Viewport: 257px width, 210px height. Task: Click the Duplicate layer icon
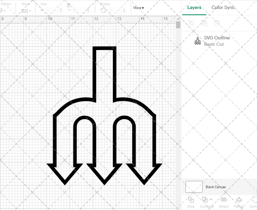[204, 23]
